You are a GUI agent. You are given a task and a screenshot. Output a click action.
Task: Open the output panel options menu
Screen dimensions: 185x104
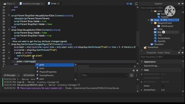point(137,75)
